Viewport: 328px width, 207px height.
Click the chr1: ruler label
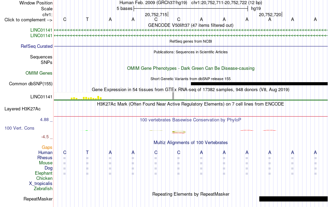47,14
